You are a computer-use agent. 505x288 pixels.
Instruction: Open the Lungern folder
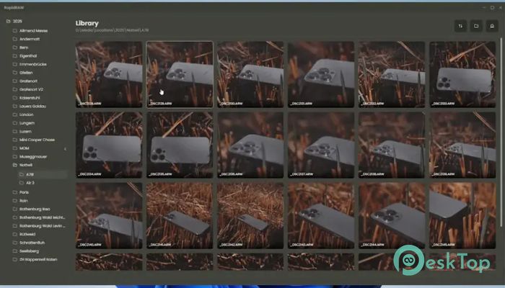tap(27, 123)
